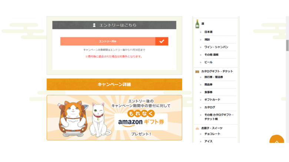Select ワイン・シャンパン in the sidebar
Screen dimensions: 289x162
coord(216,47)
